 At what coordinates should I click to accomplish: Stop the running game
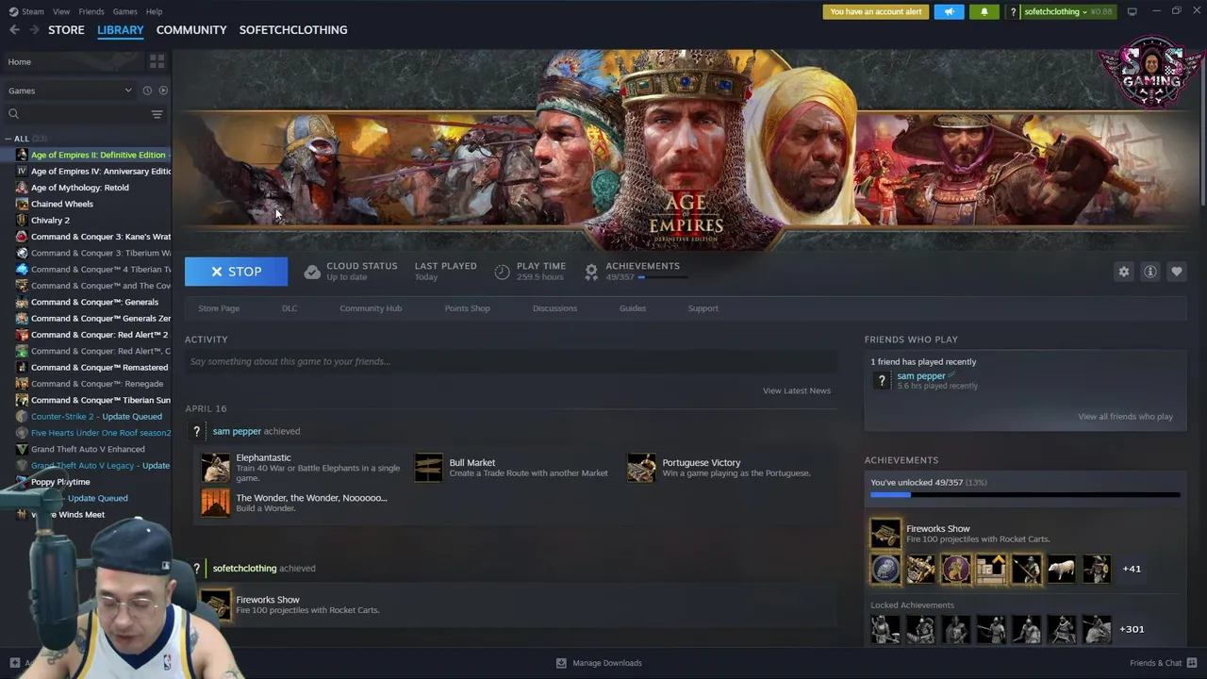[x=236, y=272]
